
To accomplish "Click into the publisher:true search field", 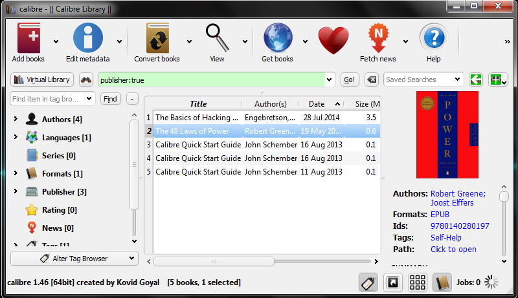I will click(x=212, y=80).
